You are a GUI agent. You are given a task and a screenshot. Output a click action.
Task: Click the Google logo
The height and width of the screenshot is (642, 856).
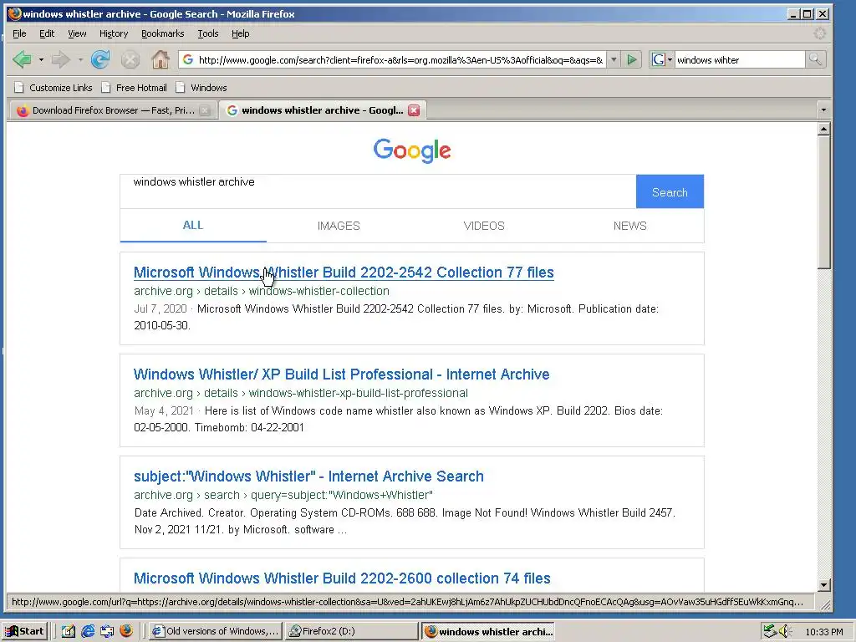[412, 150]
